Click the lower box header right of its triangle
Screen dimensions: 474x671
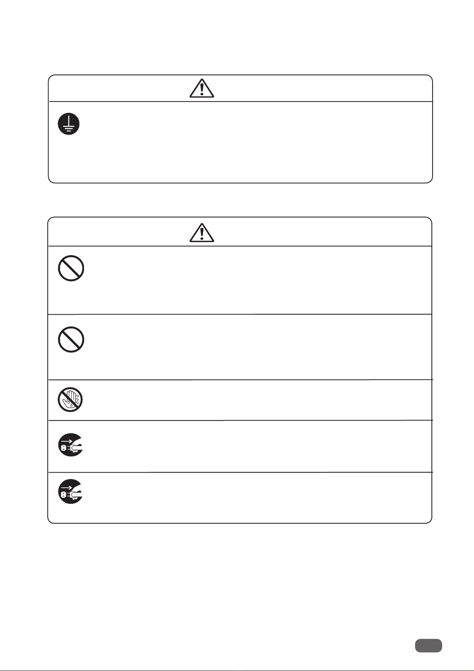tap(323, 232)
